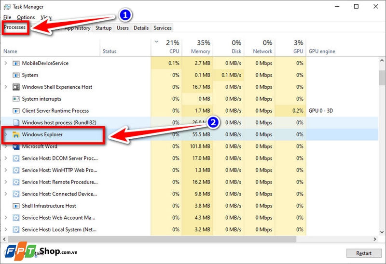
Task: Select the Shell Infrastructure Host row name
Action: click(x=49, y=206)
